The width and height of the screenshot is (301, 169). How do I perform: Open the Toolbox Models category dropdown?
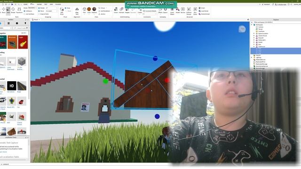6,28
